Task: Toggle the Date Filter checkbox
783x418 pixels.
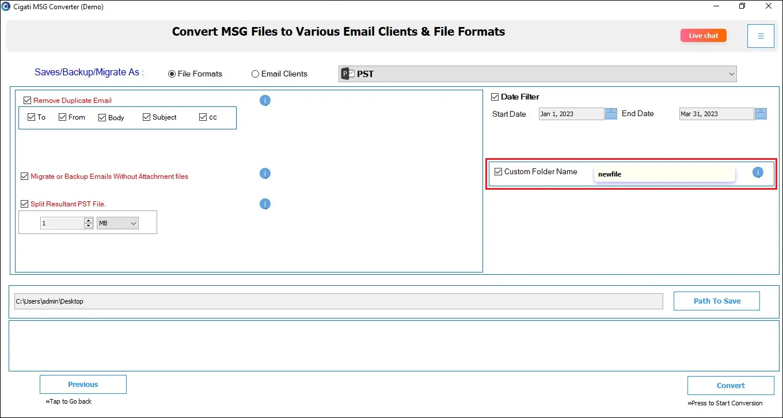Action: tap(495, 97)
